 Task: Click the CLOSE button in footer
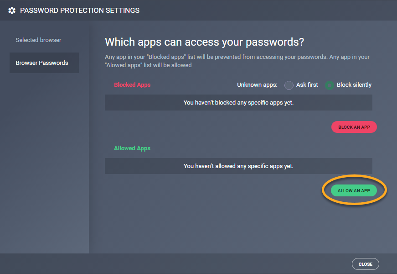[x=365, y=264]
